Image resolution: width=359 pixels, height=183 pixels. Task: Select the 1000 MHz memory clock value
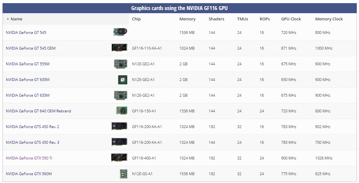(x=324, y=48)
